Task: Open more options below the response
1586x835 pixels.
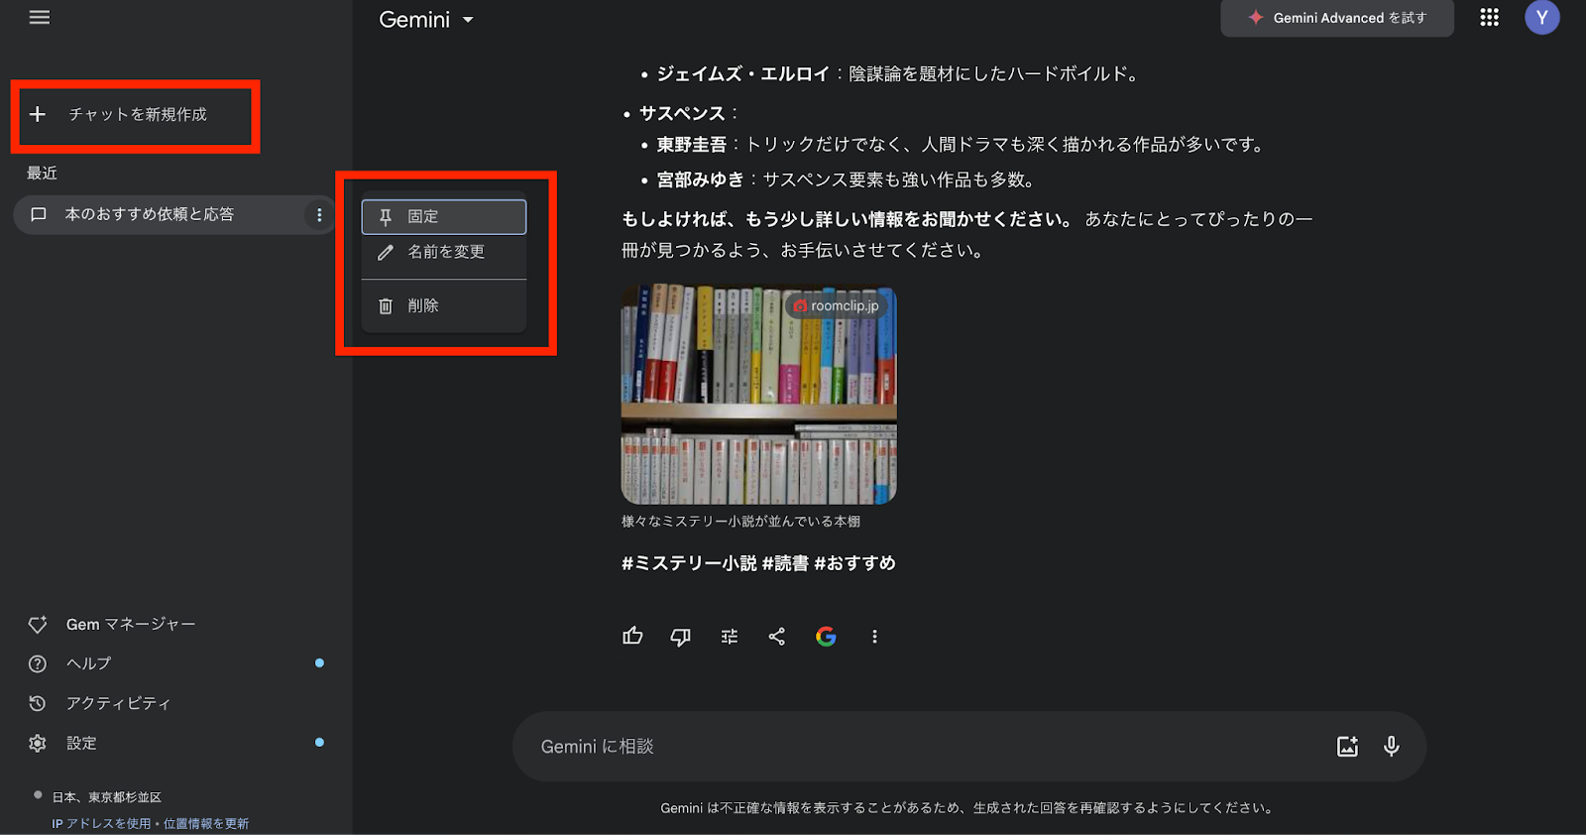Action: (x=874, y=637)
